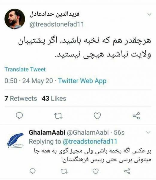Open Twitter Web App source link
The width and height of the screenshot is (156, 180).
click(x=82, y=81)
